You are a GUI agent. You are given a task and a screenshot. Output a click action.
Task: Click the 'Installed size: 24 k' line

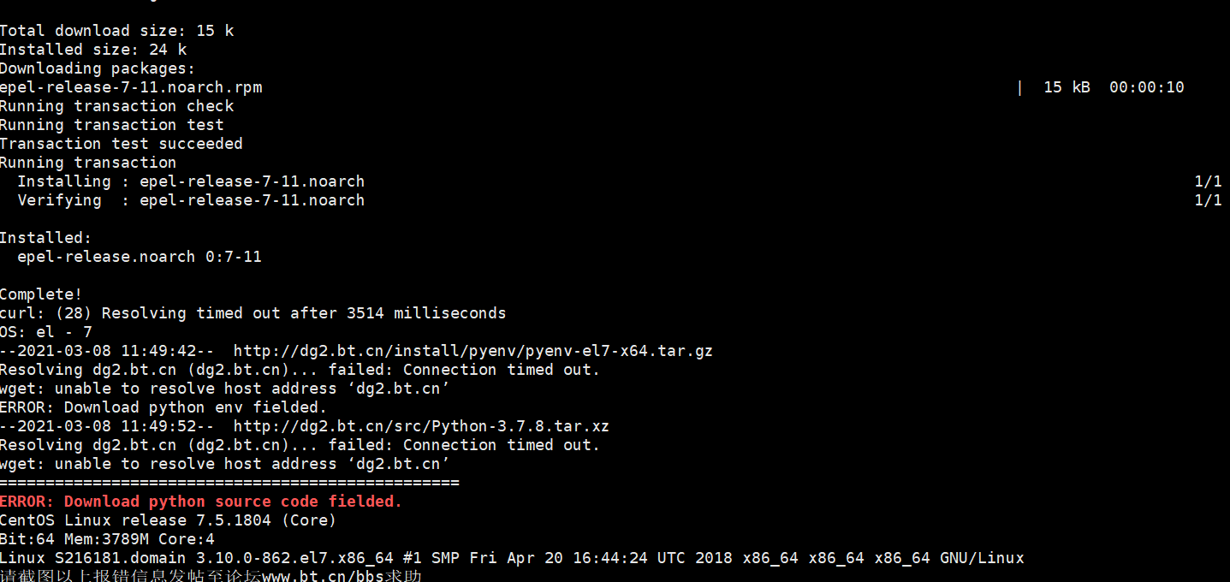[x=93, y=50]
